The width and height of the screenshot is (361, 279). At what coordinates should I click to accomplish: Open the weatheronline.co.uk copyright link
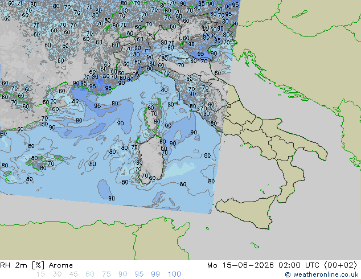tap(322, 274)
